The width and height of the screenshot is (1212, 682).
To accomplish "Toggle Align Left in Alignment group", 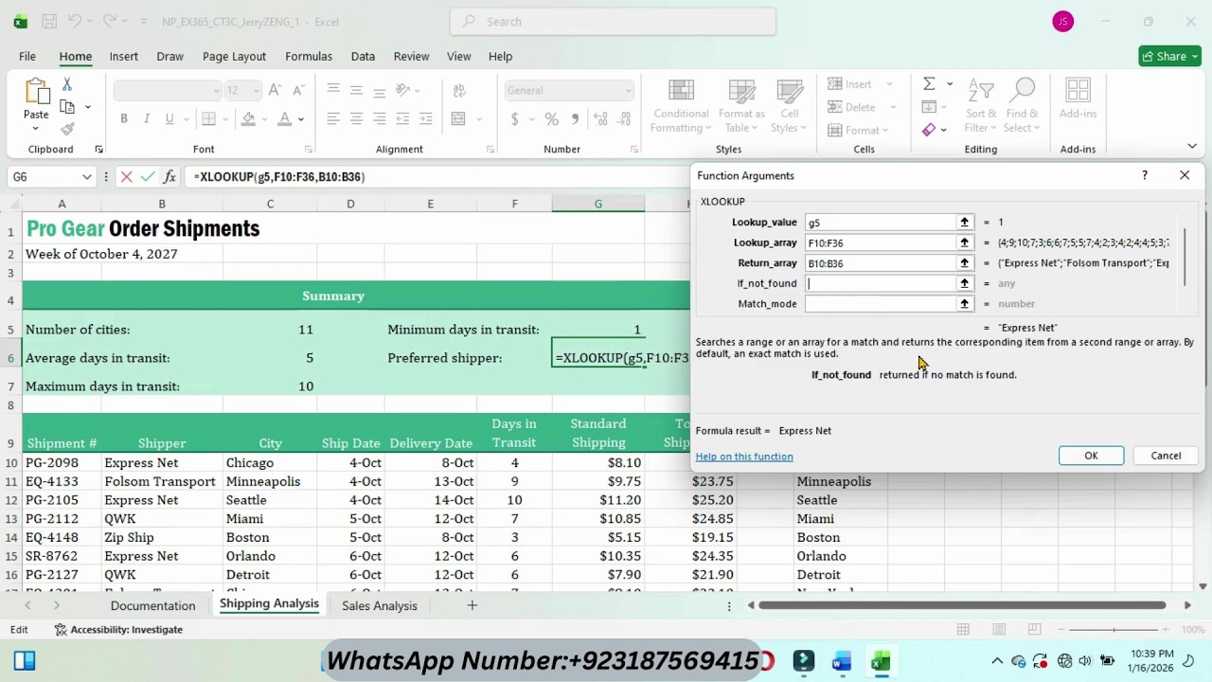I will [x=333, y=118].
